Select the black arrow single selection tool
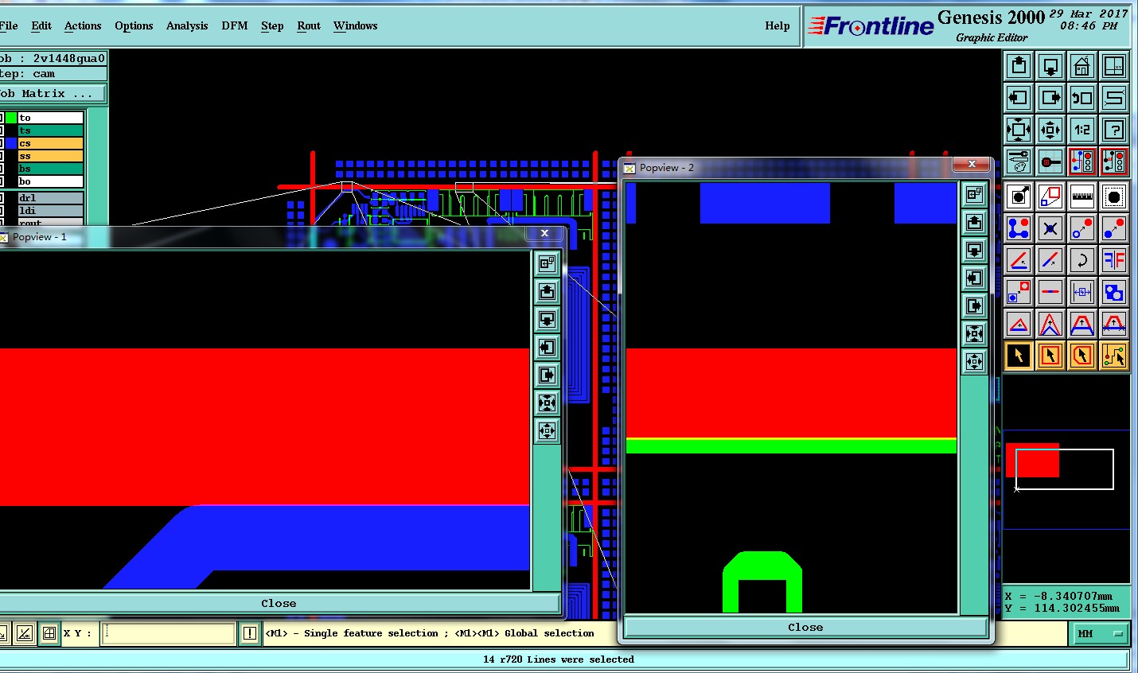The width and height of the screenshot is (1138, 673). 1019,356
